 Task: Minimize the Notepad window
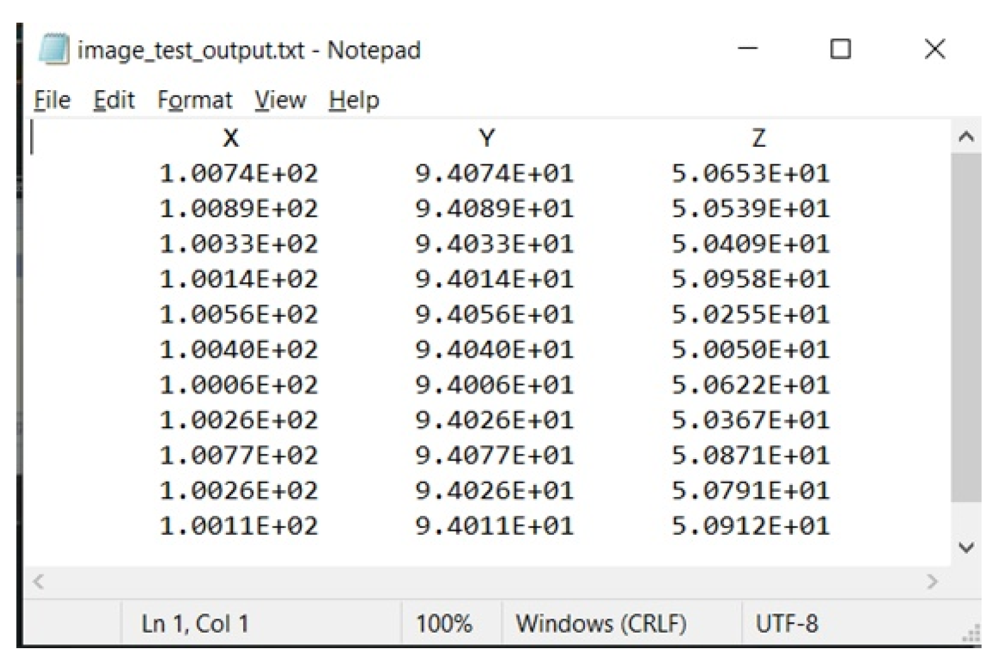coord(748,49)
